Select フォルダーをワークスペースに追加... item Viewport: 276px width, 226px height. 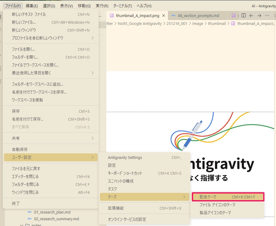51,84
